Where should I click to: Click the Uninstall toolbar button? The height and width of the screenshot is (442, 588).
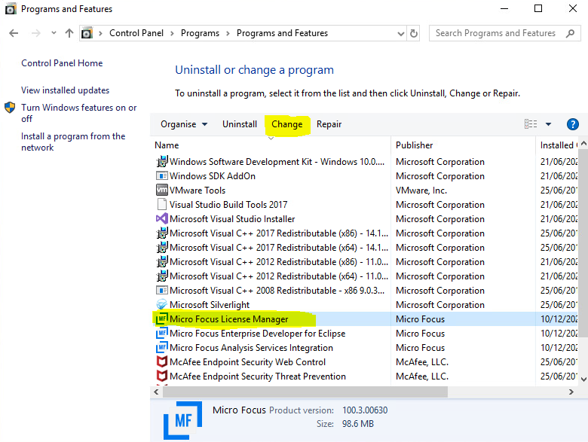point(240,124)
